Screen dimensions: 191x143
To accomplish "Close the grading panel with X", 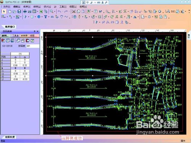I will point(37,31).
